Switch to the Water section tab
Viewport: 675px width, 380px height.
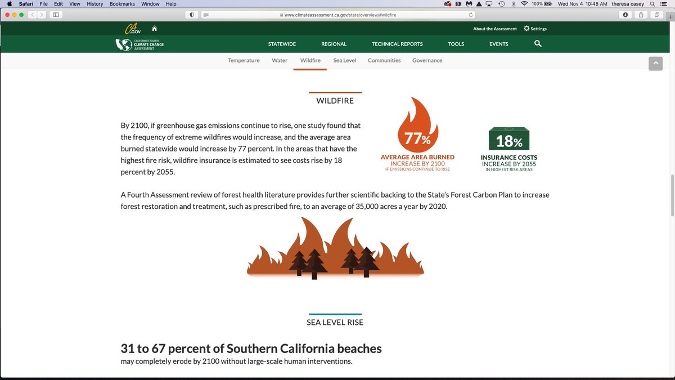(280, 60)
